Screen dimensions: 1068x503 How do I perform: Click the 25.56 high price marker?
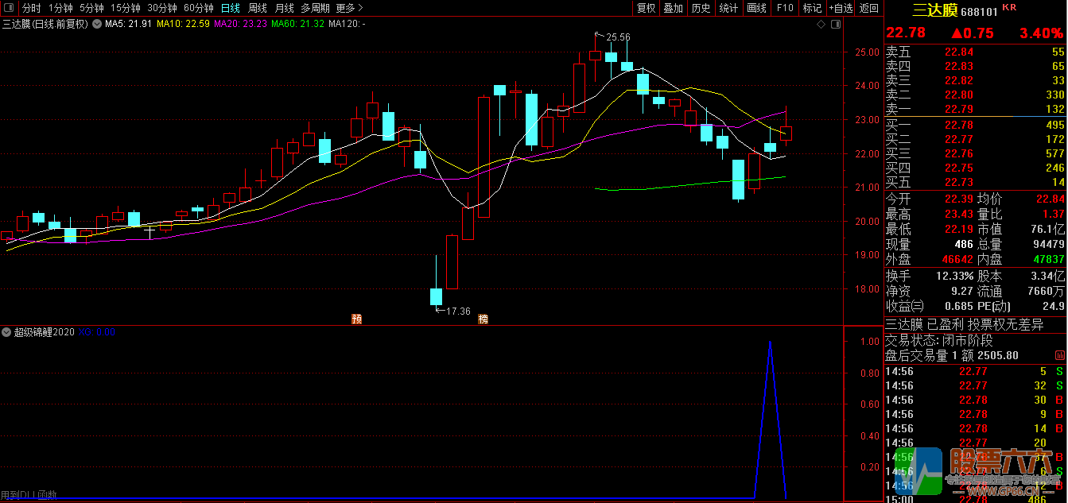pyautogui.click(x=617, y=37)
